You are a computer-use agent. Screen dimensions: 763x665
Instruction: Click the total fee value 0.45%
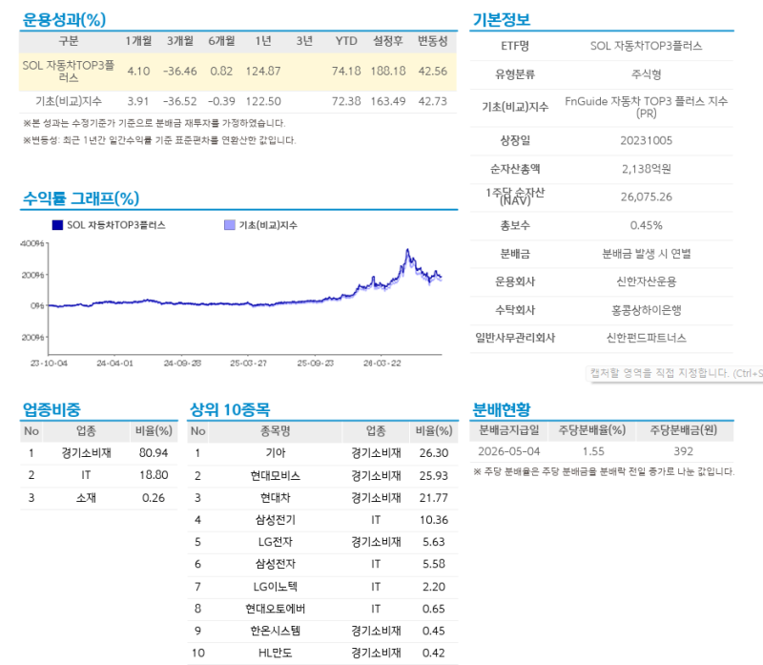point(647,225)
